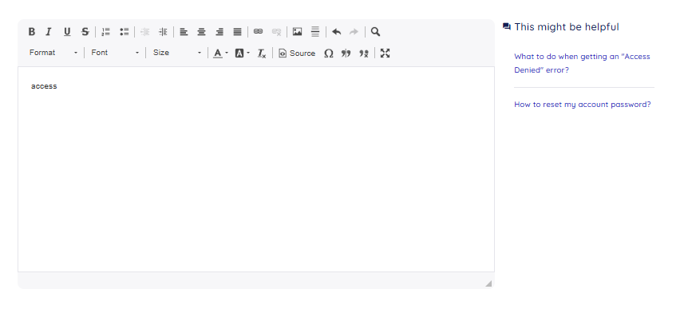Open the background color picker
The height and width of the screenshot is (313, 688).
tap(242, 53)
